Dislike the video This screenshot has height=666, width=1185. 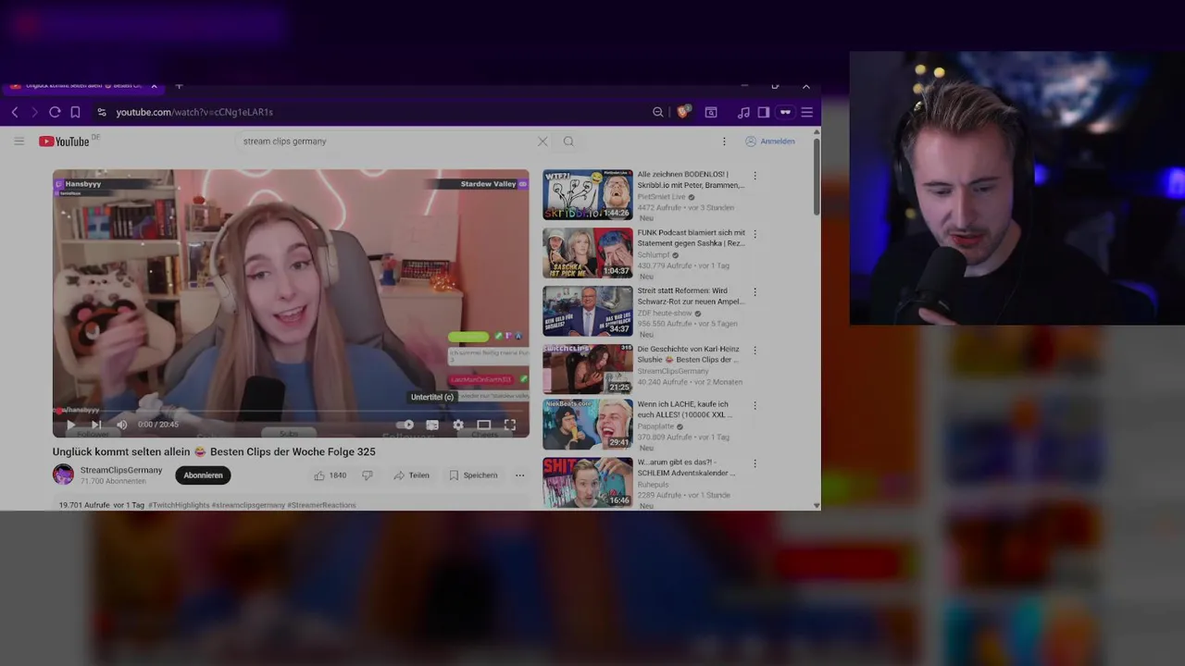coord(368,475)
